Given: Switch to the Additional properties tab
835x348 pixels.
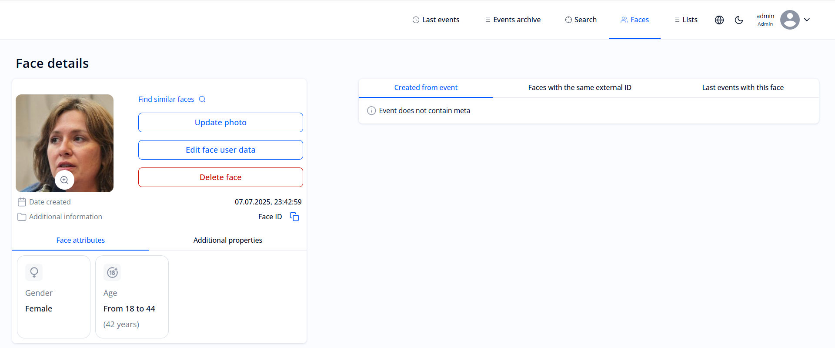Looking at the screenshot, I should click(227, 240).
